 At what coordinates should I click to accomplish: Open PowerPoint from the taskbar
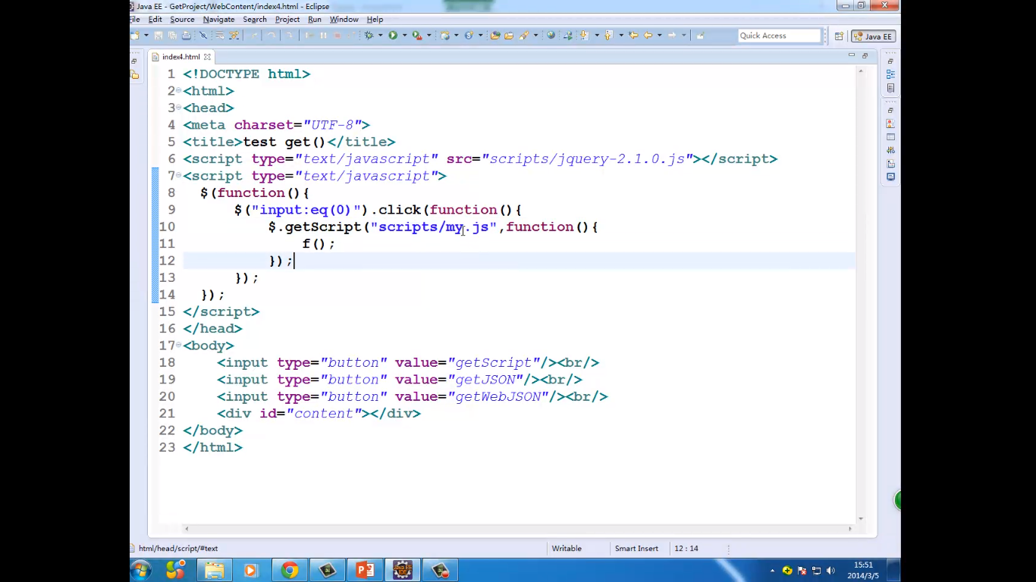pos(365,570)
